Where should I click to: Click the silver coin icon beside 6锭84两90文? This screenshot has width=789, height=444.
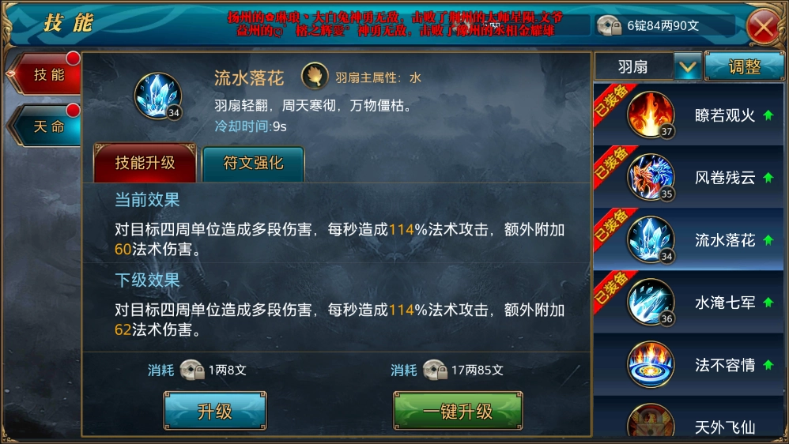pyautogui.click(x=609, y=25)
